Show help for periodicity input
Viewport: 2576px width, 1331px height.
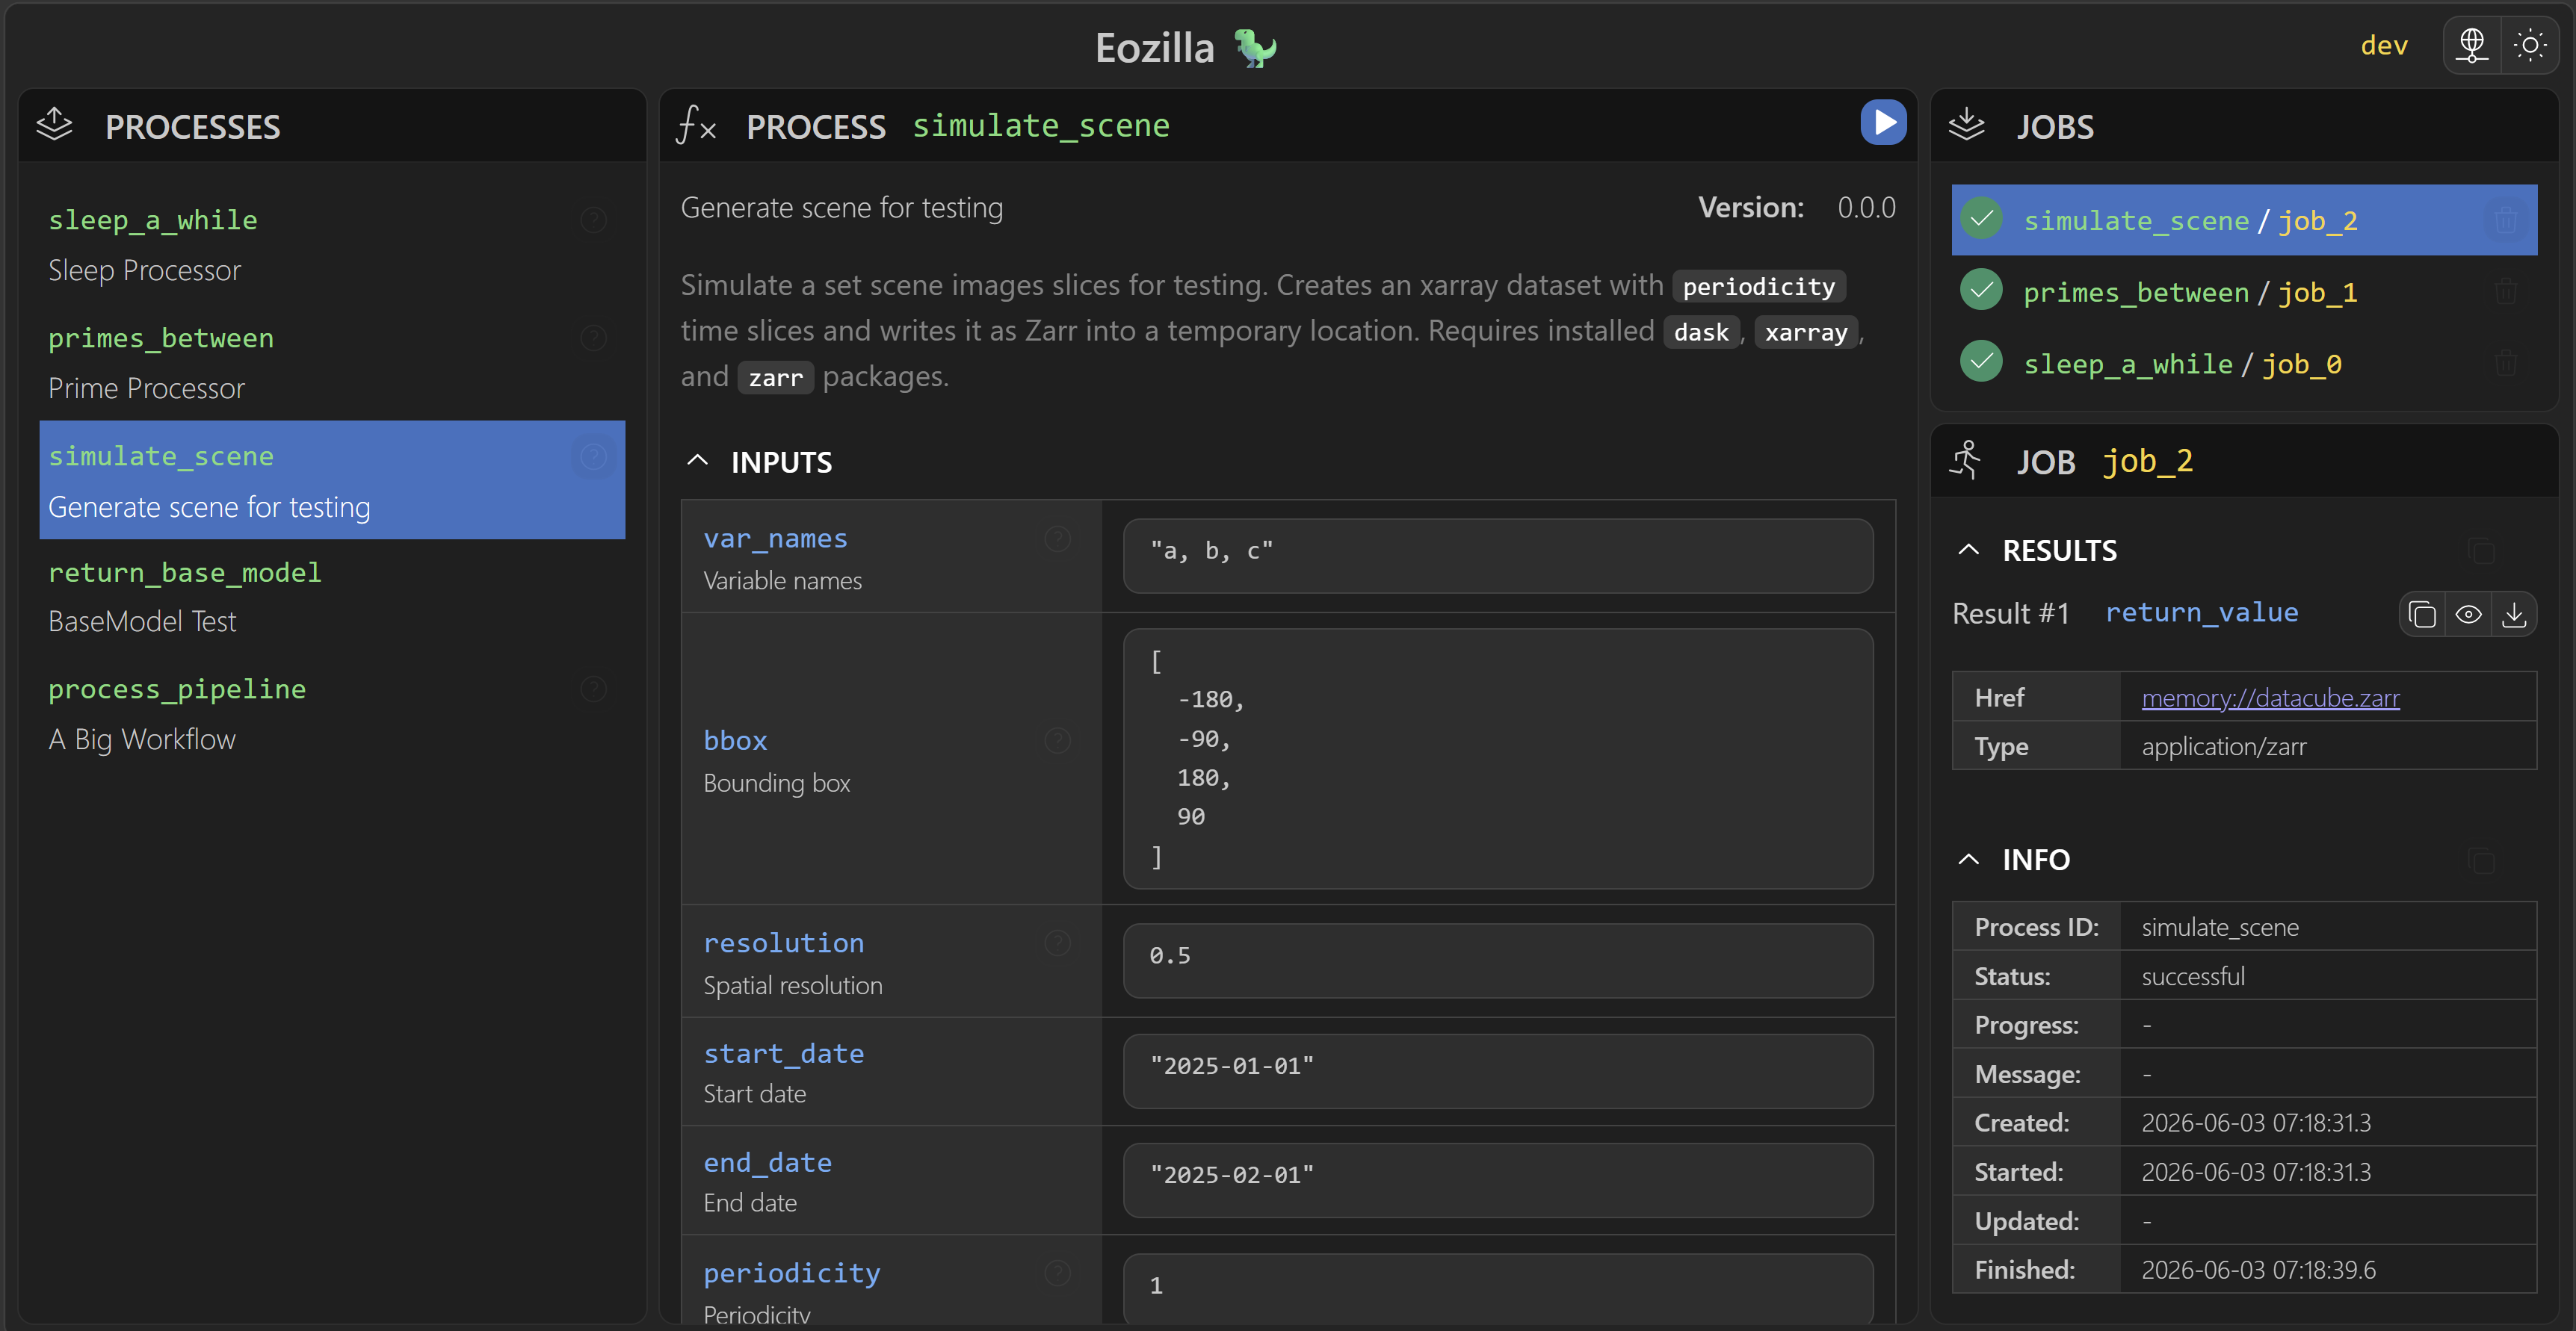coord(1057,1273)
